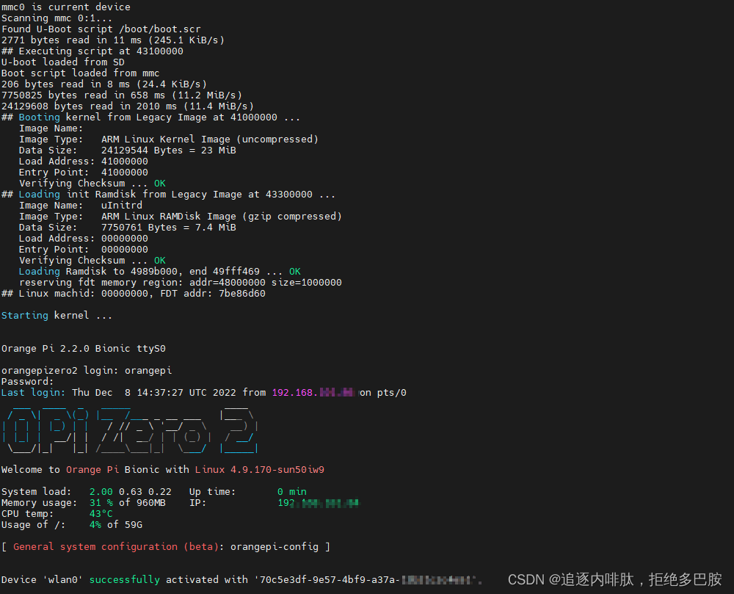Click the text 'Scanning mmc 0:1...'

(57, 18)
